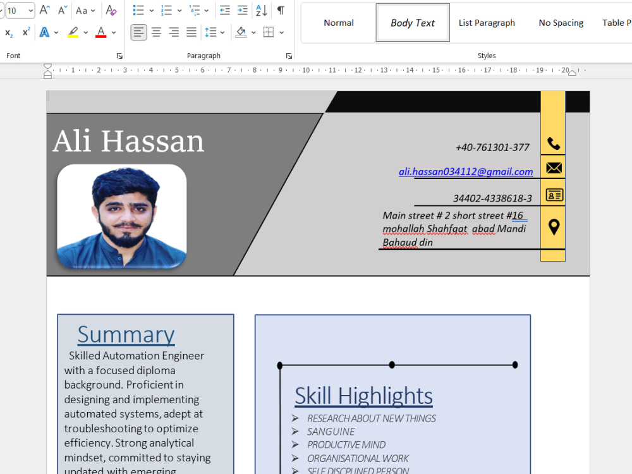Open the Font dialog box launcher

(x=119, y=56)
